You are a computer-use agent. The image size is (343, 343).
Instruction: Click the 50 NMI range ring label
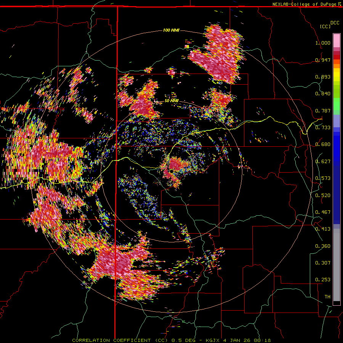[171, 101]
